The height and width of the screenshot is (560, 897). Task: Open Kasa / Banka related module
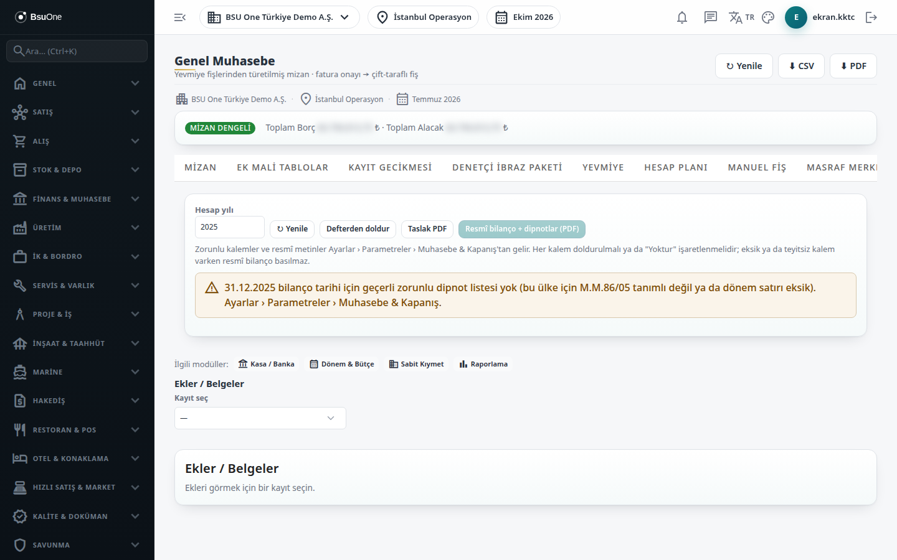tap(266, 364)
